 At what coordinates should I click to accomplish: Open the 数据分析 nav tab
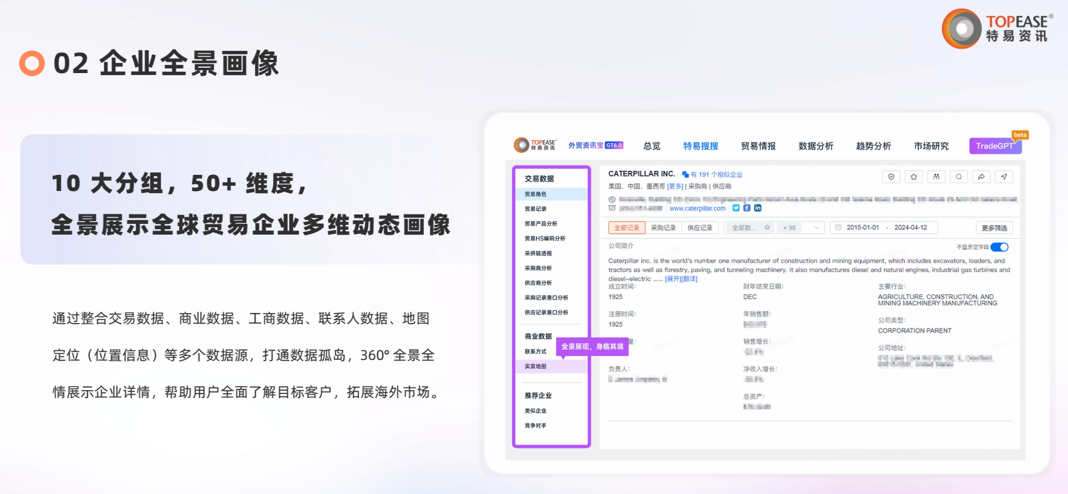pyautogui.click(x=816, y=145)
